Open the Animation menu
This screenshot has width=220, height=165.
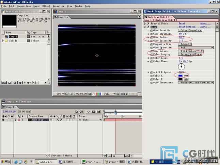(x=59, y=6)
